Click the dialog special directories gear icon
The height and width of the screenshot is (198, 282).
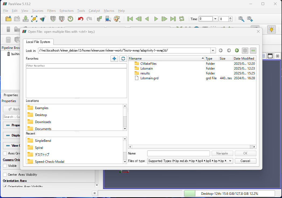click(245, 51)
